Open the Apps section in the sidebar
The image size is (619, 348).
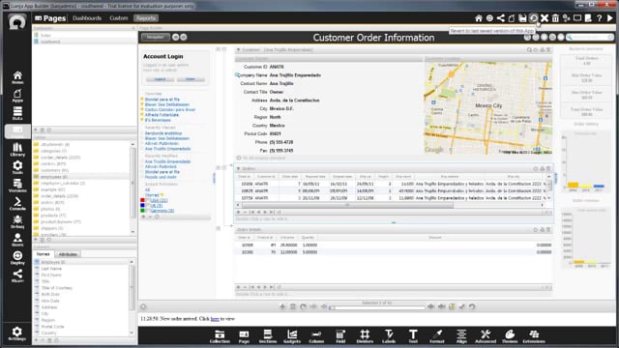tap(17, 96)
